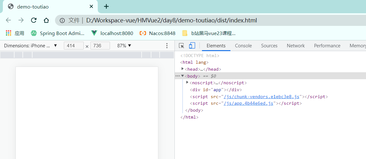Open the b站黑马vue23课程 bookmark folder

click(209, 33)
